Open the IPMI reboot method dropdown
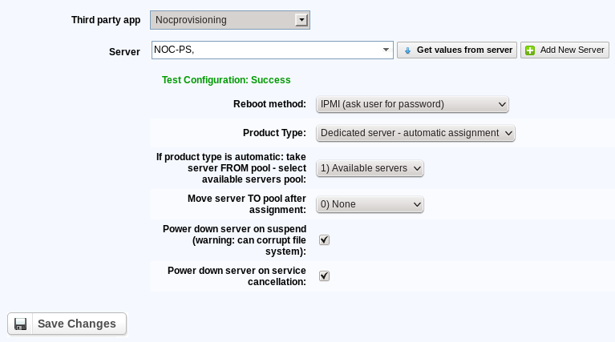The image size is (615, 342). click(x=412, y=105)
